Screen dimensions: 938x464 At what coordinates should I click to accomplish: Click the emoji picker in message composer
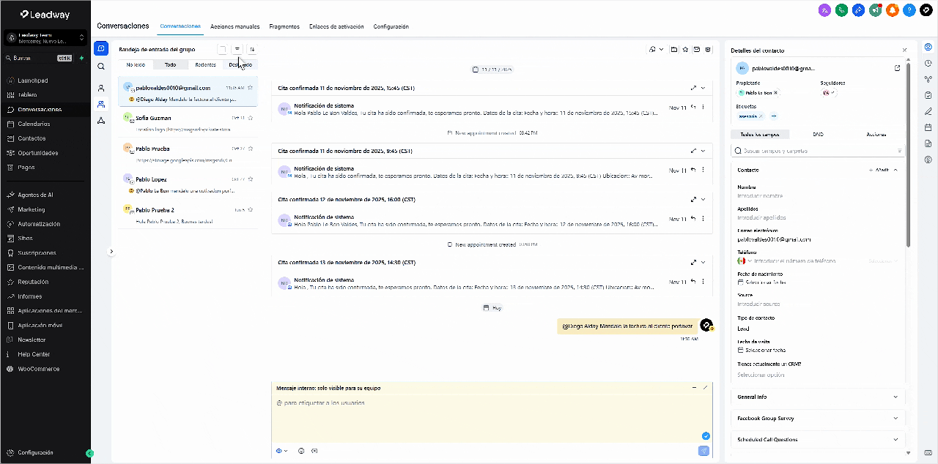[x=301, y=451]
